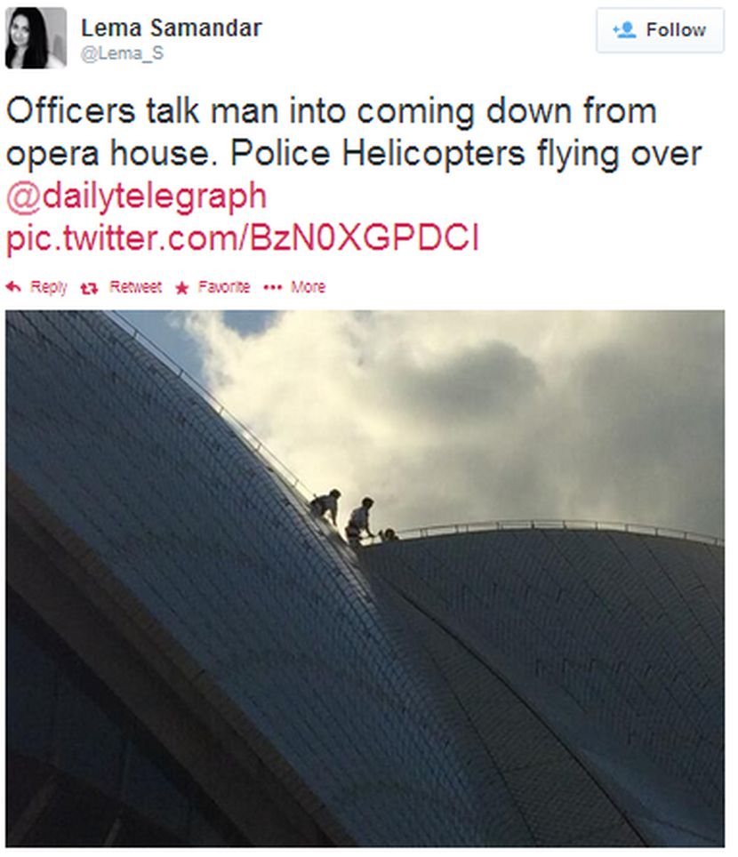Open the @dailytelegraph mention
This screenshot has height=857, width=738.
click(x=137, y=196)
